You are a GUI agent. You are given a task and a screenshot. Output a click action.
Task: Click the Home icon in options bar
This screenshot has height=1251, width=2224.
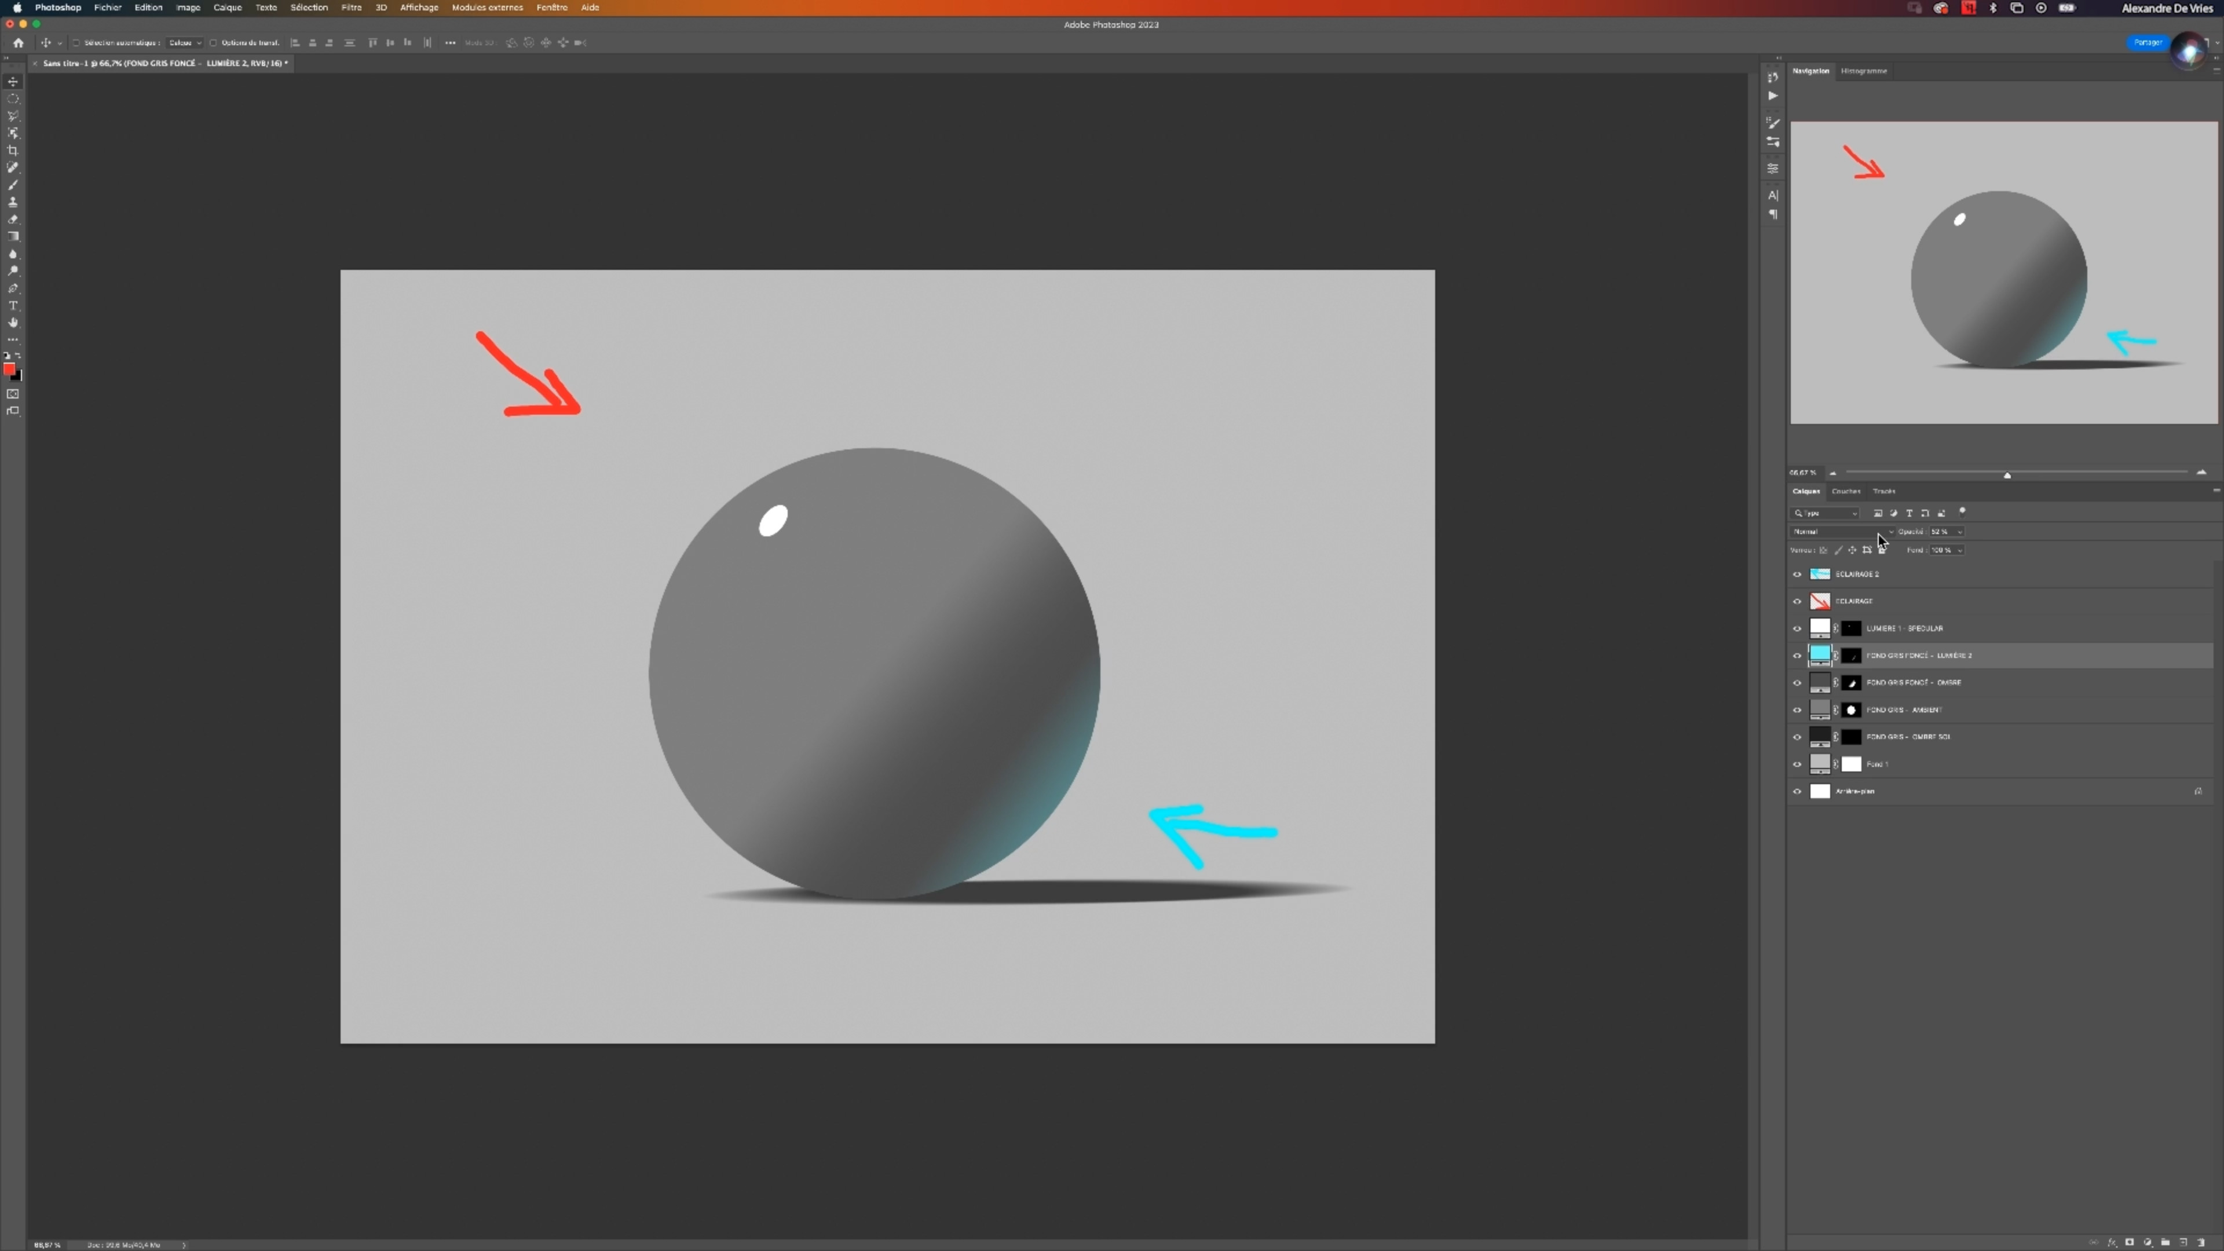coord(18,42)
